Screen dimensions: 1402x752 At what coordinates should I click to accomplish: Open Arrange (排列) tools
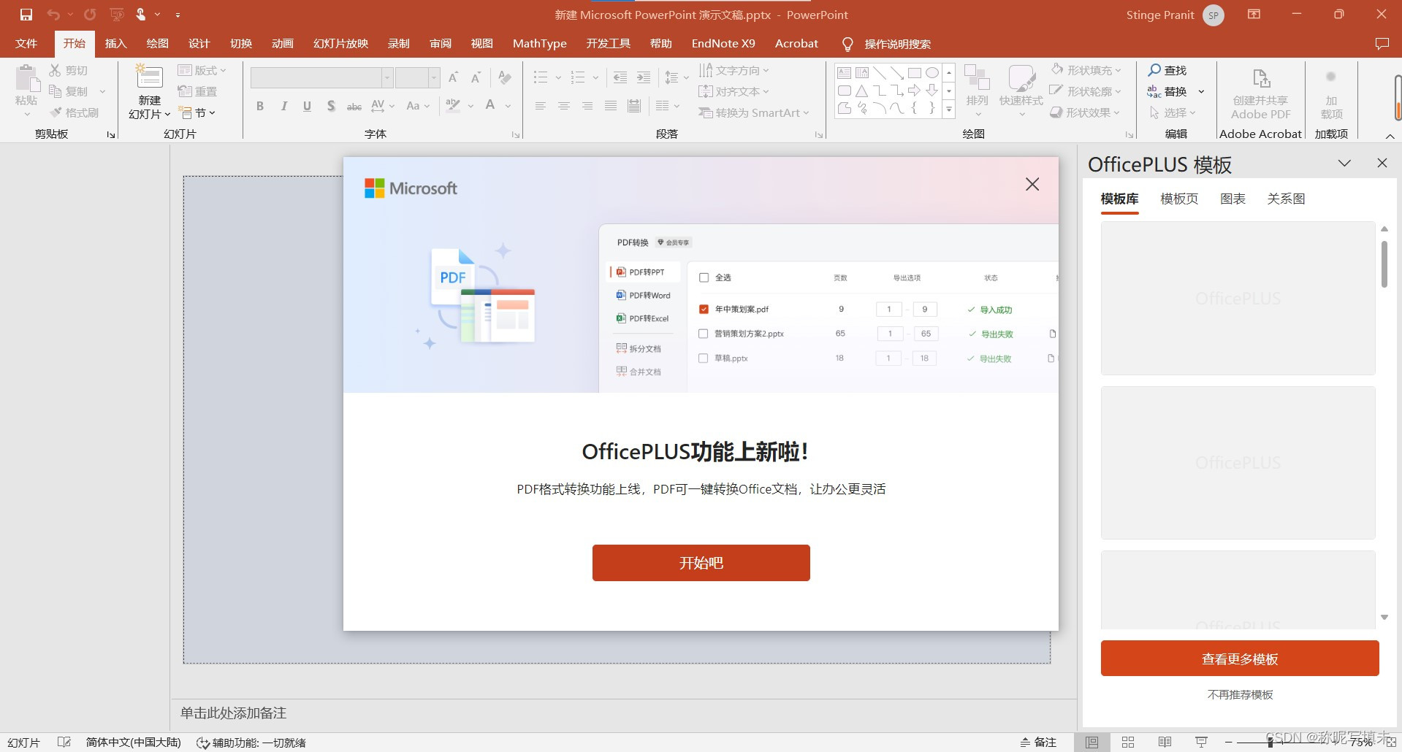click(977, 91)
